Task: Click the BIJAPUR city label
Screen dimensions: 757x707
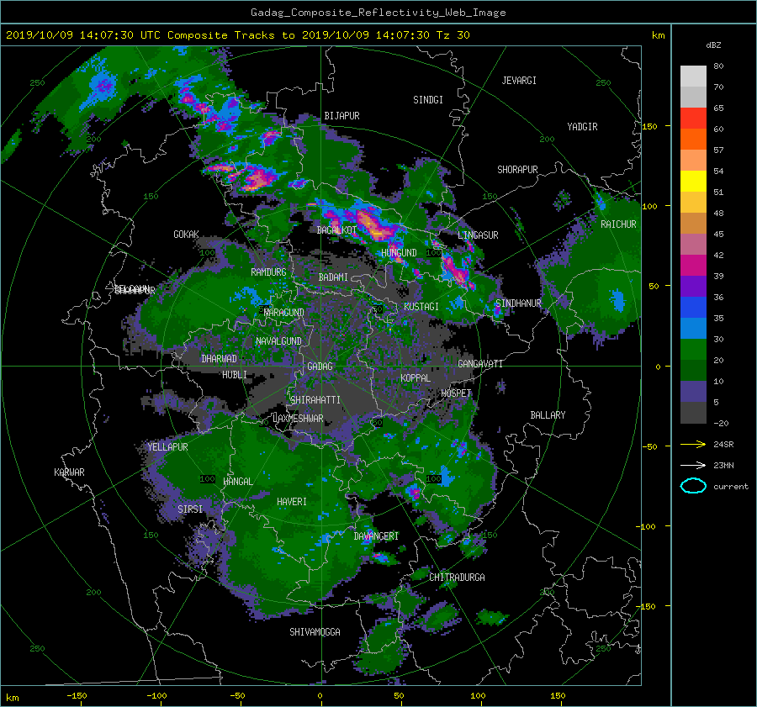Action: click(x=341, y=116)
